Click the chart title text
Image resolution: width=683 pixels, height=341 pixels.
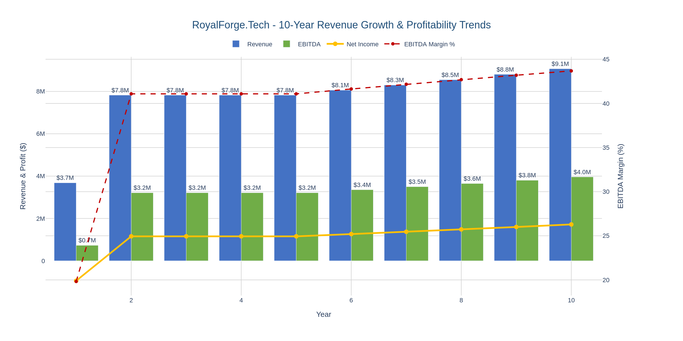point(341,25)
